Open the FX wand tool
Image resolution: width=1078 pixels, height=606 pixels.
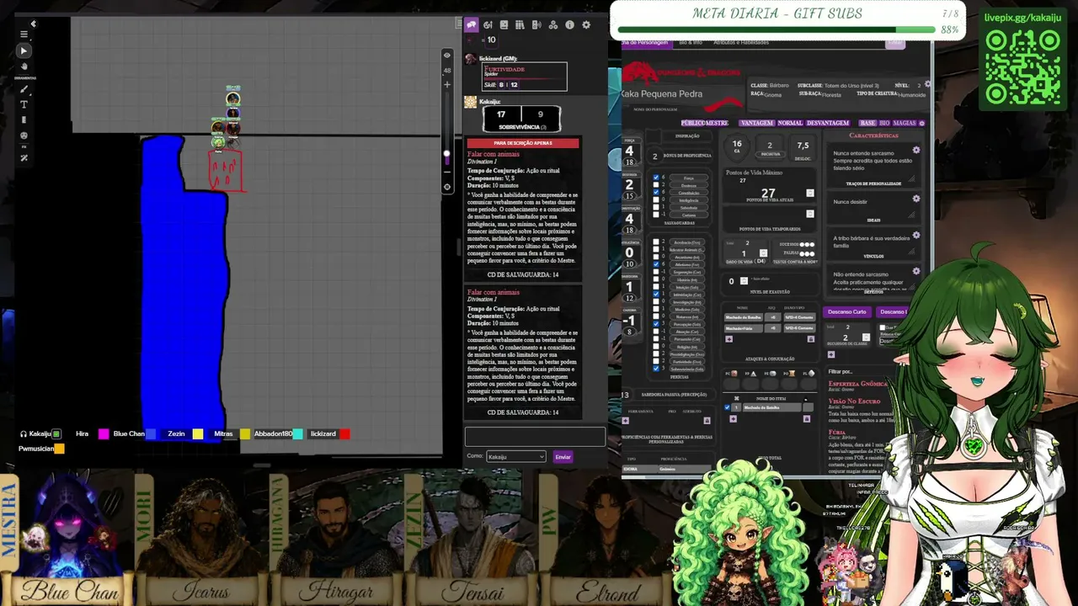pyautogui.click(x=24, y=157)
